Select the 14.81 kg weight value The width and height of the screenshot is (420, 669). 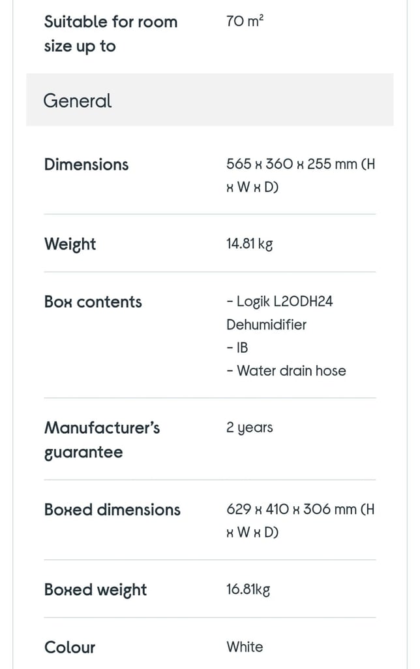[249, 244]
